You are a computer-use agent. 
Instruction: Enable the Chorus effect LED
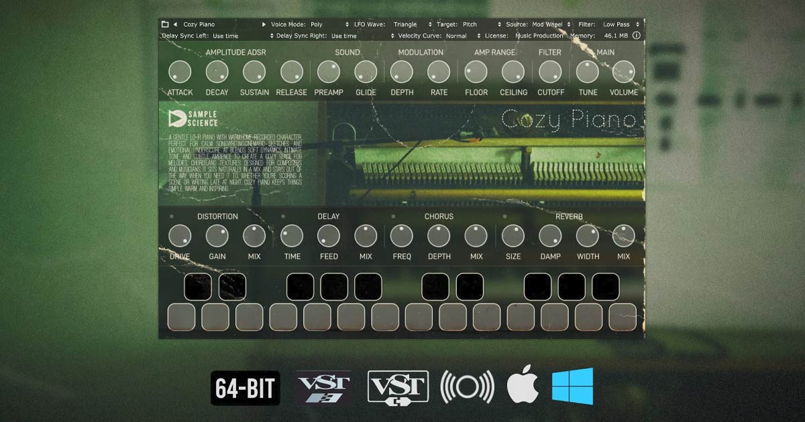click(x=393, y=216)
